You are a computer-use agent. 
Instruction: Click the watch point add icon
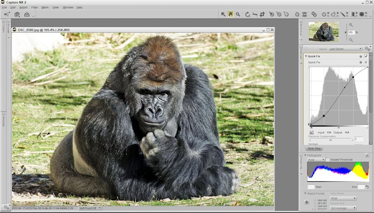(307, 202)
